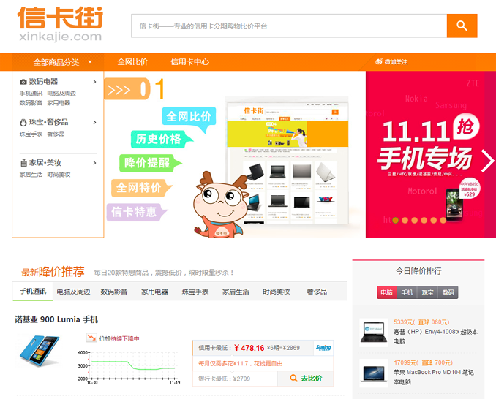Open the 信用卡中心 menu item

189,62
